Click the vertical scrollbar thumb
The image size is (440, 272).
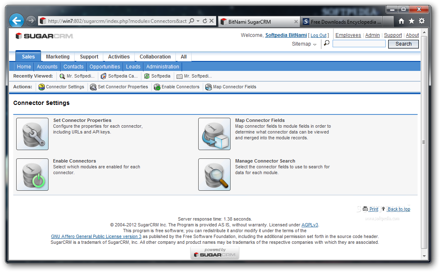click(x=424, y=142)
